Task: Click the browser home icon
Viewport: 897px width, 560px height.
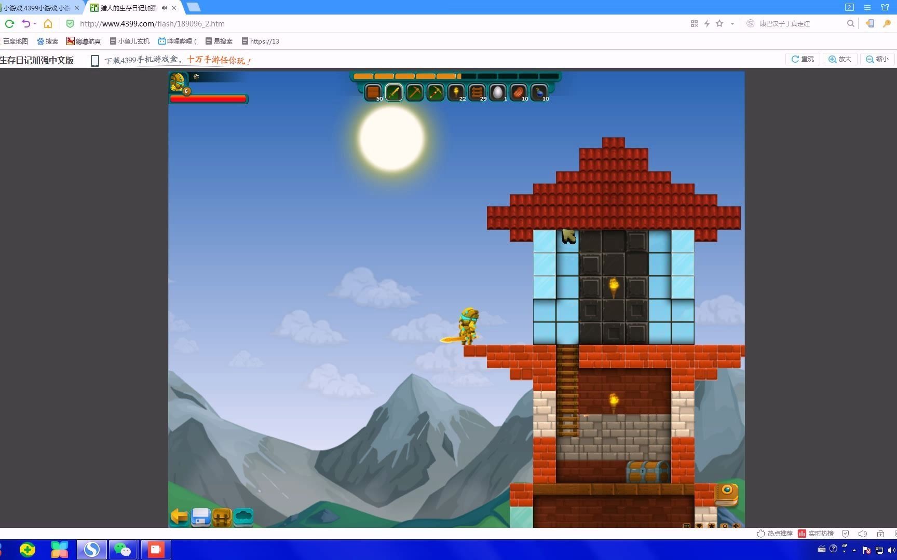Action: tap(48, 23)
